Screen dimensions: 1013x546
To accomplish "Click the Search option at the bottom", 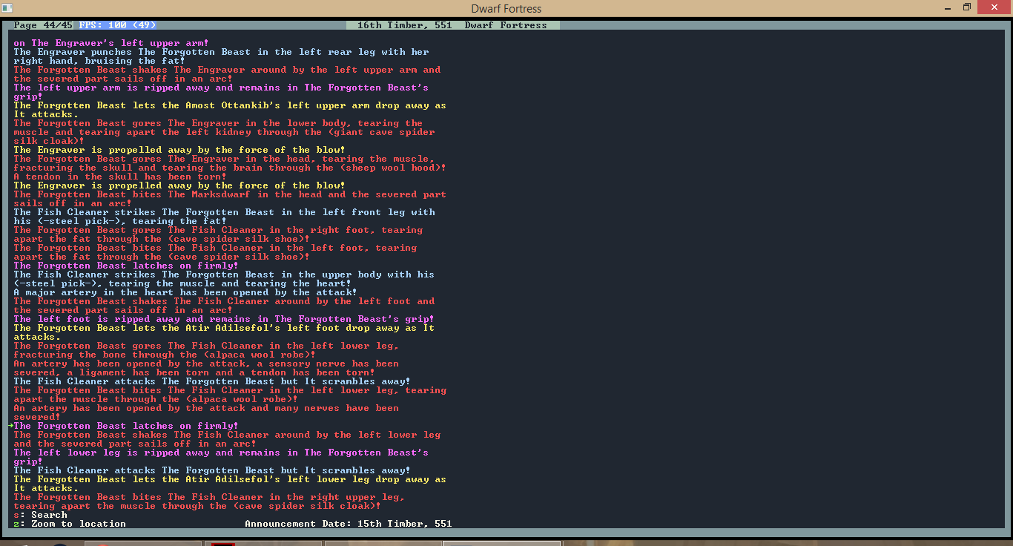I will 44,515.
